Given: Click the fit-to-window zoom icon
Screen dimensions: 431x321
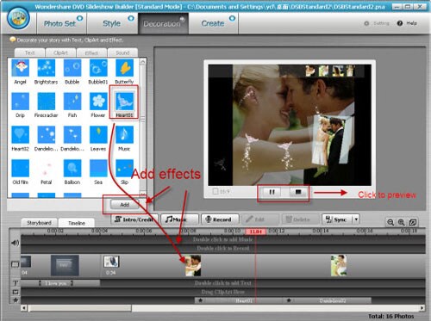Looking at the screenshot, I should click(413, 222).
